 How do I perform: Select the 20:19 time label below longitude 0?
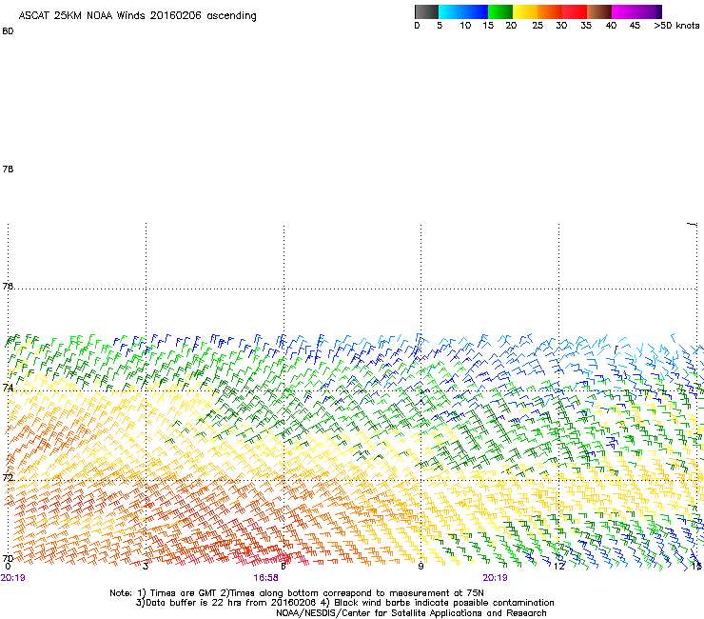pos(13,578)
